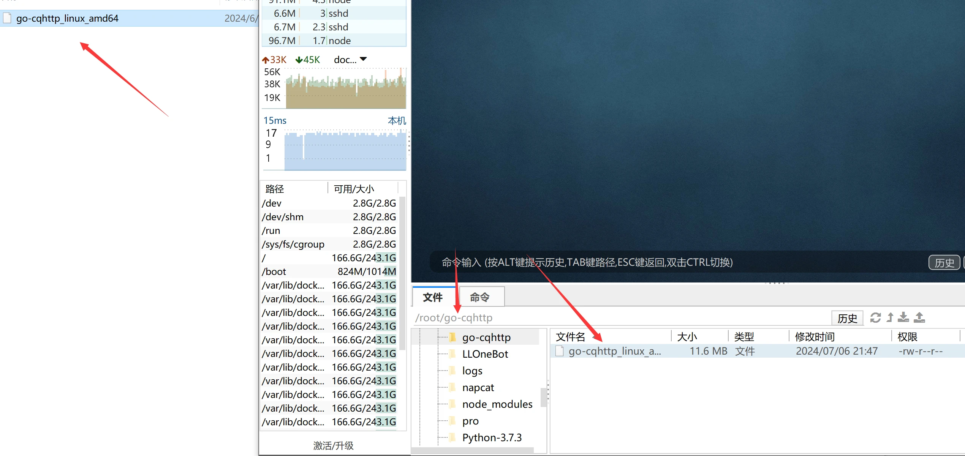Click the go-up-directory arrow icon
Screen dimensions: 965x456
click(890, 317)
